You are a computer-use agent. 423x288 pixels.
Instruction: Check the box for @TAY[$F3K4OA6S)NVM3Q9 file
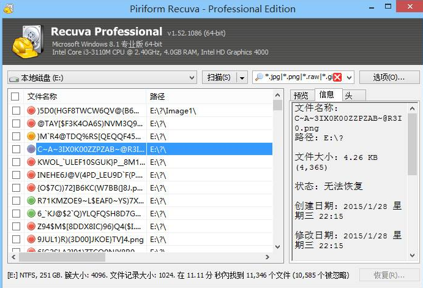click(16, 123)
